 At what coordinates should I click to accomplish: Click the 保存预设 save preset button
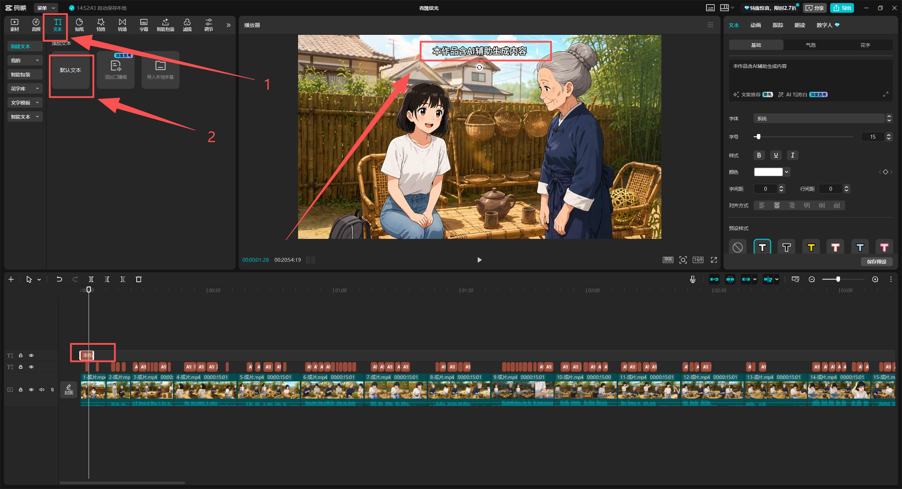point(877,262)
